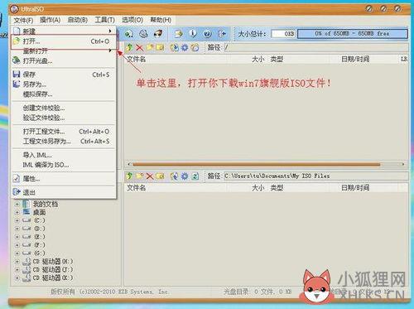Select 打开工程文件... menu entry

point(64,132)
